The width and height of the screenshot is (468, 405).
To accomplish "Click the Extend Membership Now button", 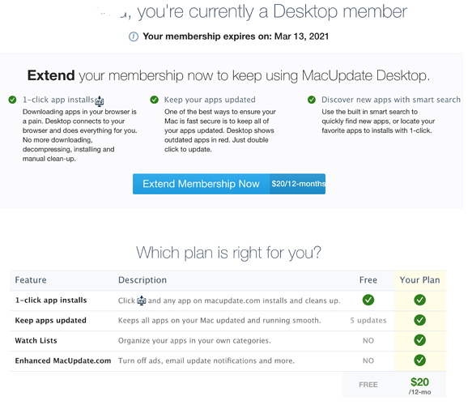I will coord(229,184).
